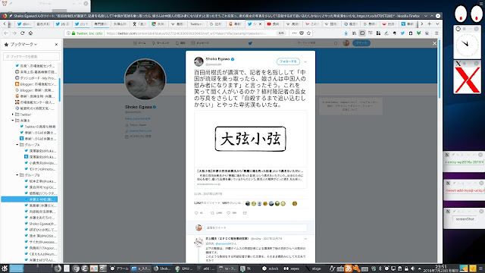
Task: Like the tweet with heart icon
Action: [229, 213]
